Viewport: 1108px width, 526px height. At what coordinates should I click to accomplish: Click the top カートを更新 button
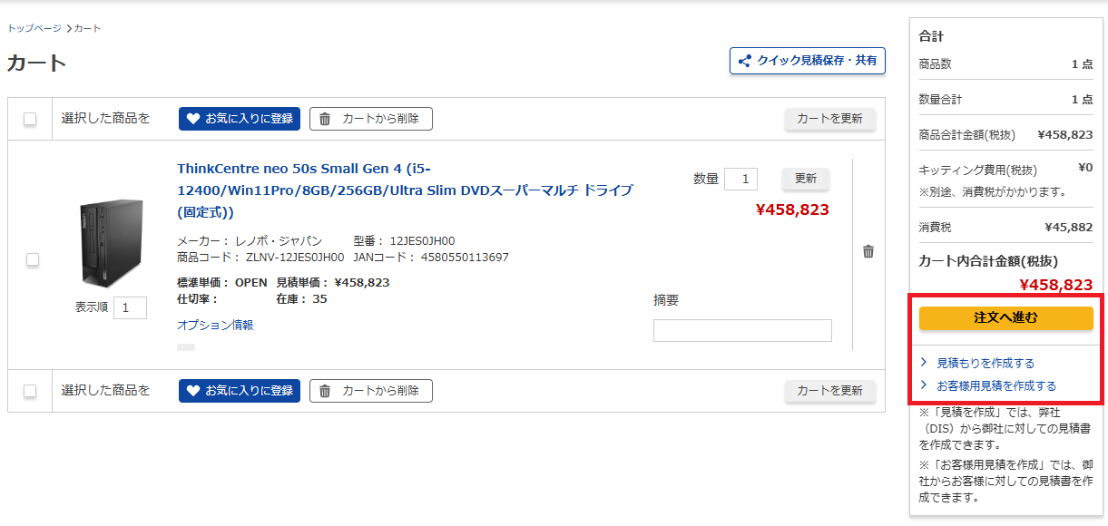pos(829,119)
